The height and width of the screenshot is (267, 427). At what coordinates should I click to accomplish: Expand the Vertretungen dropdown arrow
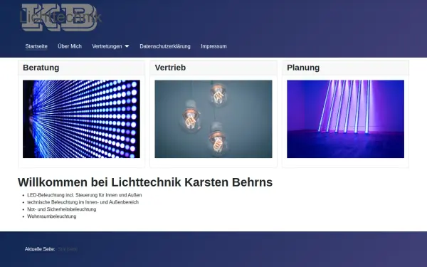coord(127,46)
